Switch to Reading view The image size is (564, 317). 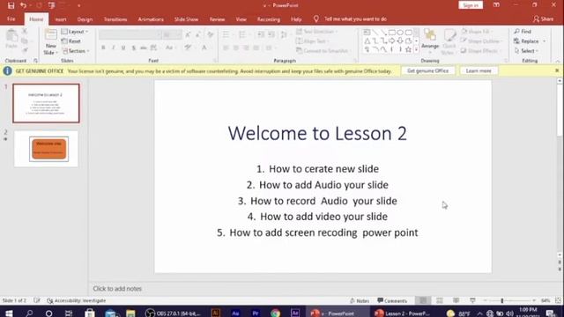point(456,300)
